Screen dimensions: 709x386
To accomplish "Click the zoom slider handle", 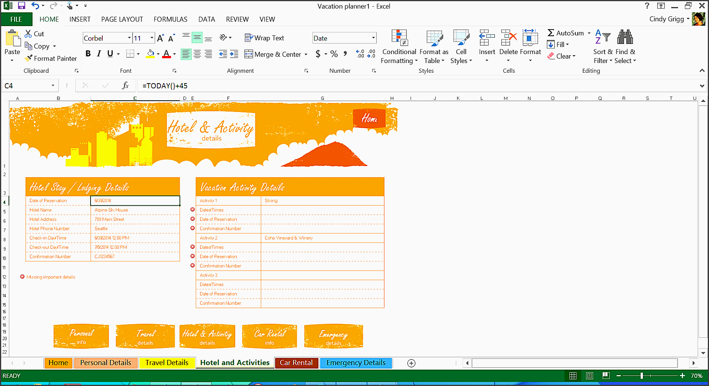I will 642,376.
